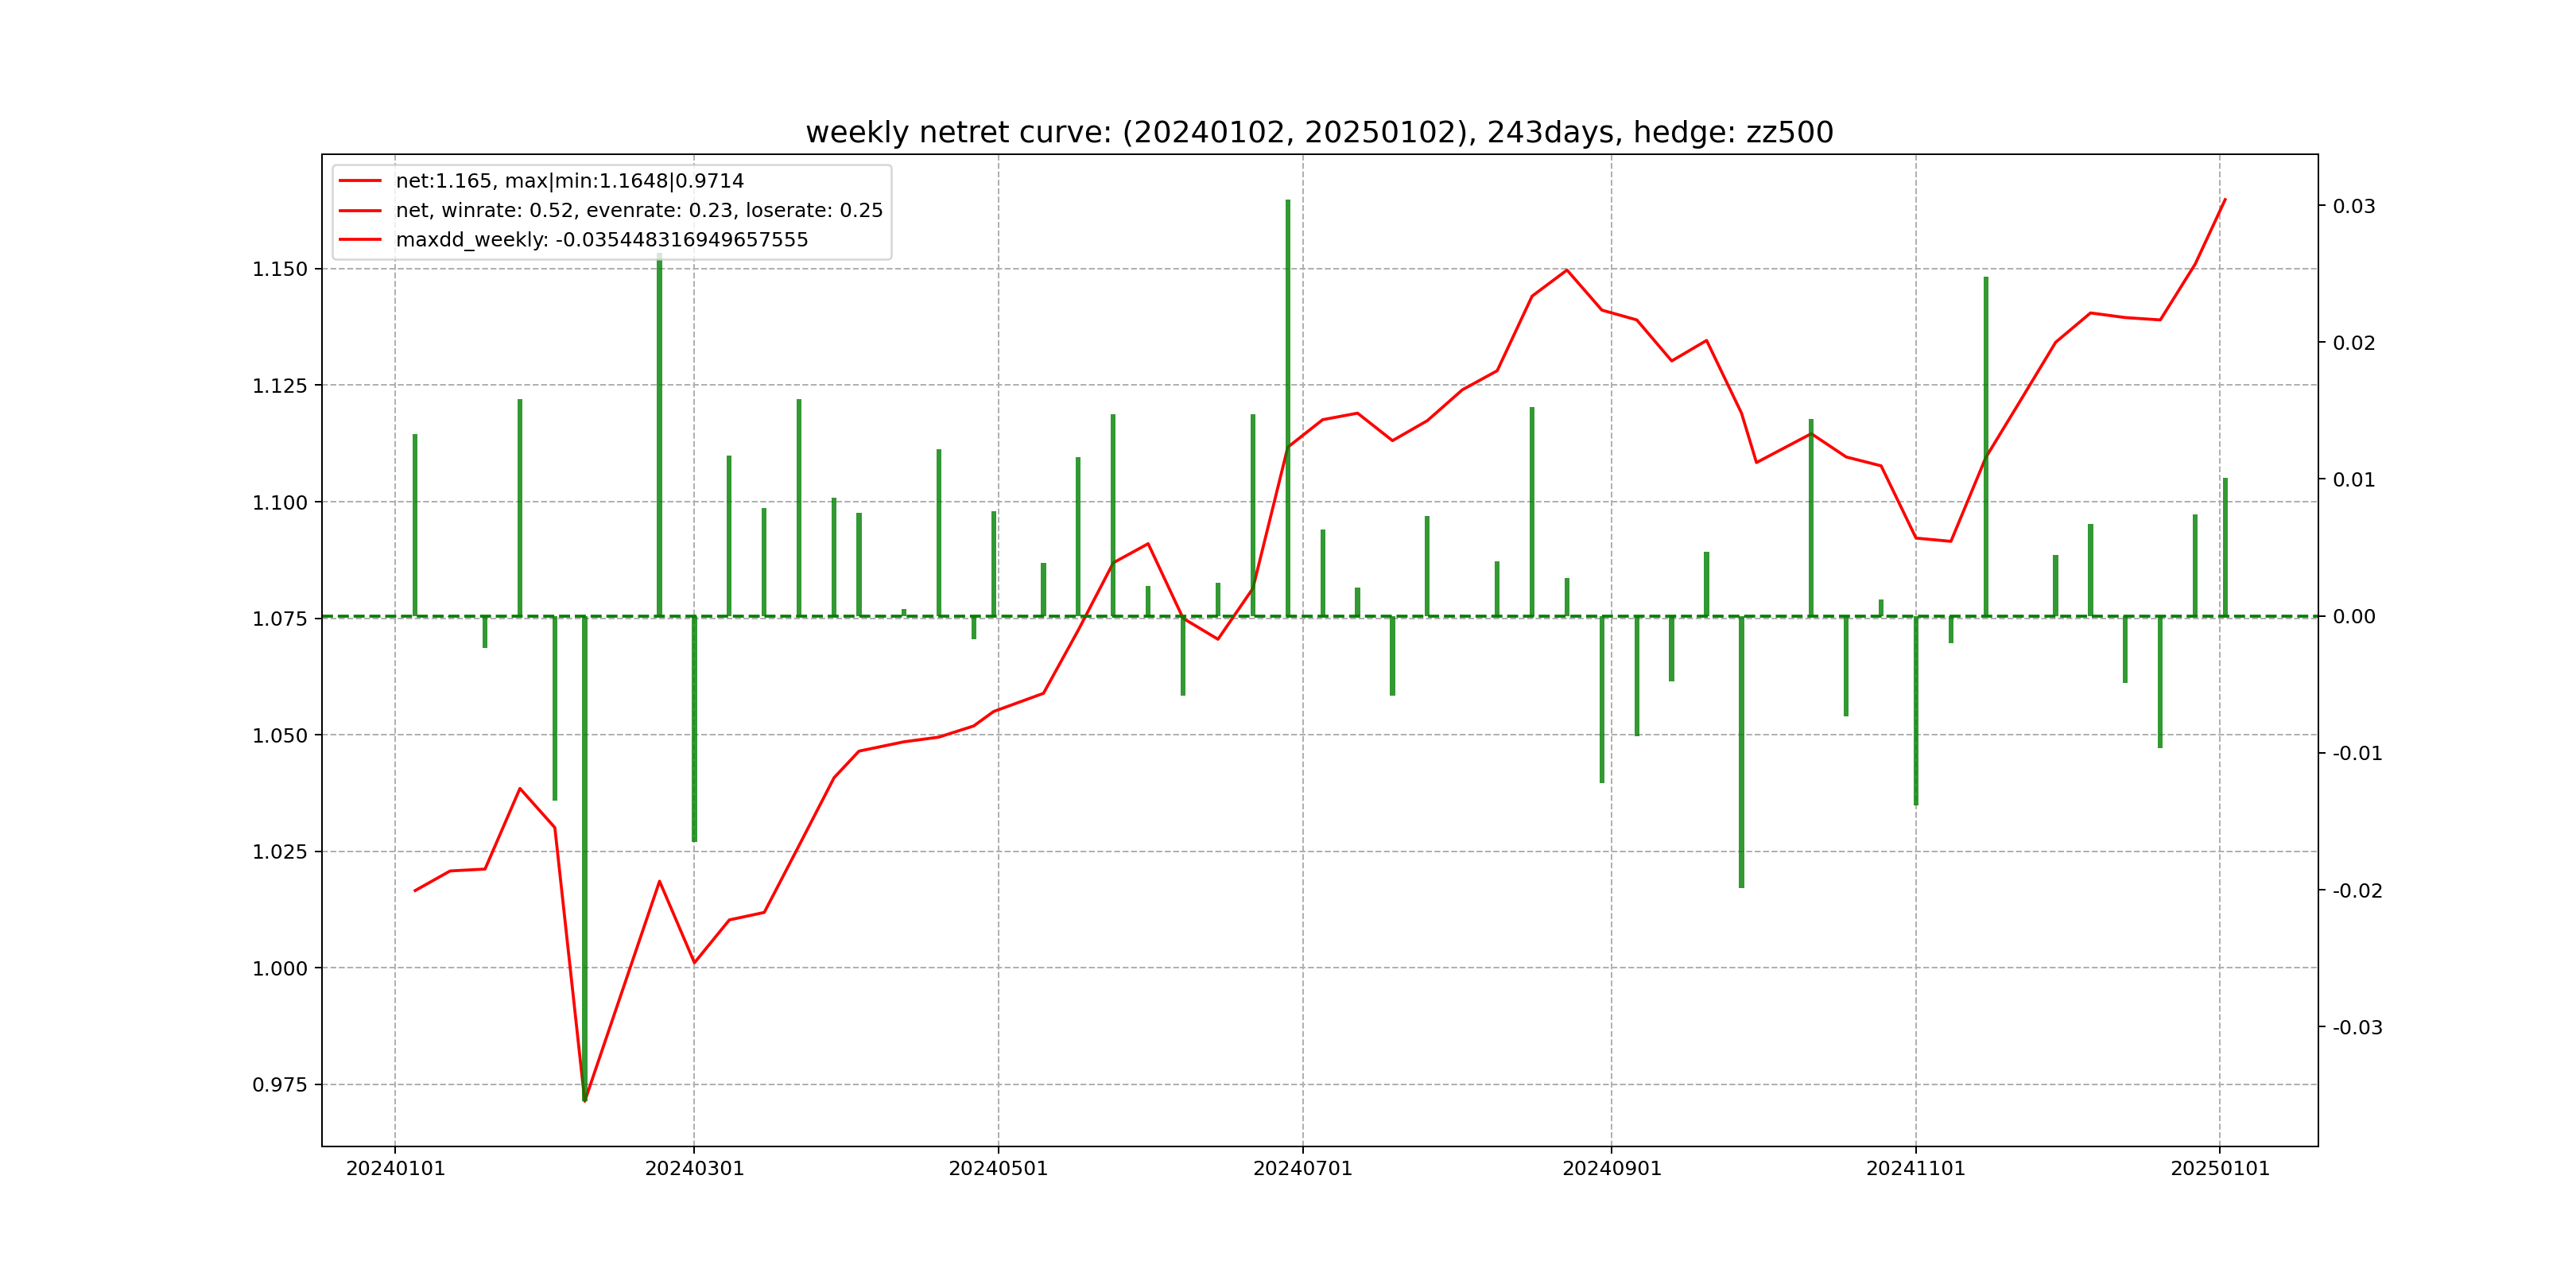This screenshot has width=2576, height=1288.
Task: Click the 20241101 x-axis date label
Action: point(1915,1169)
